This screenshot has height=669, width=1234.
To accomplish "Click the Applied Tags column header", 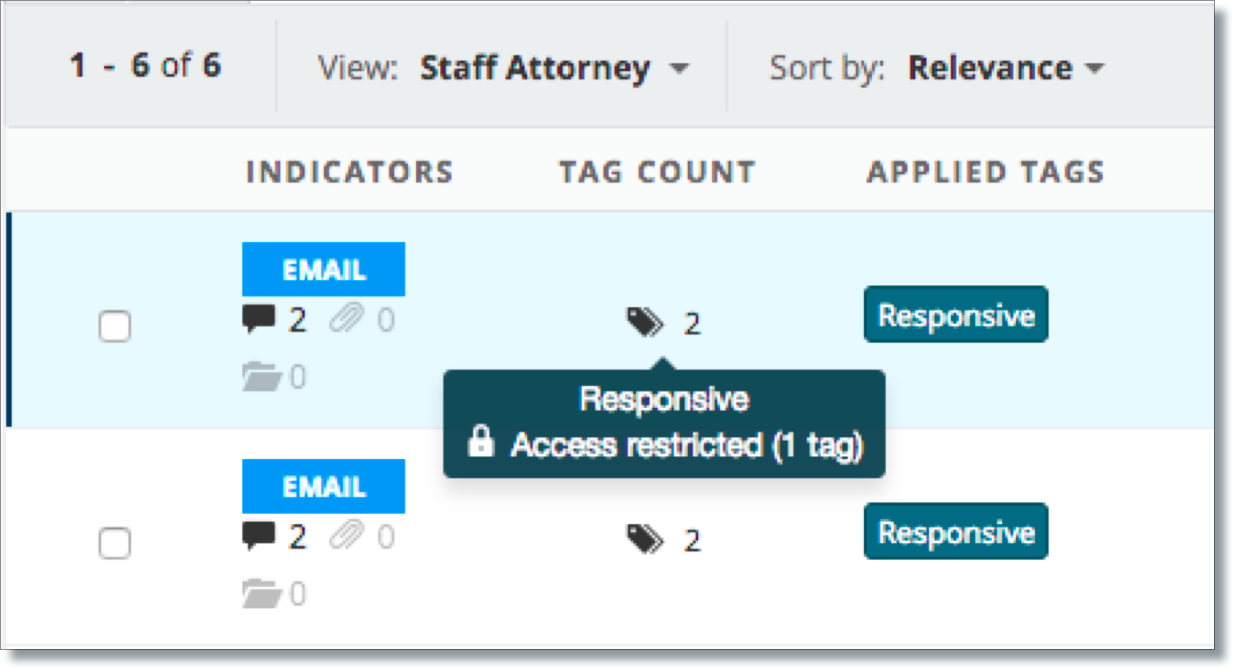I will point(986,172).
